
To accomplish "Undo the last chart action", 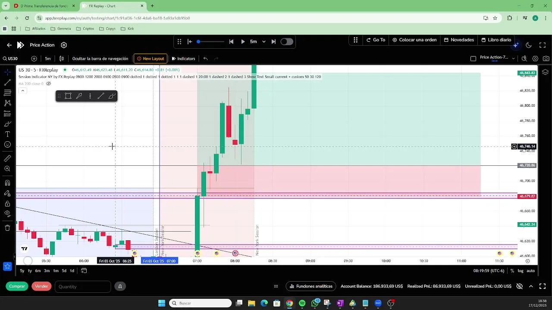I will click(206, 59).
